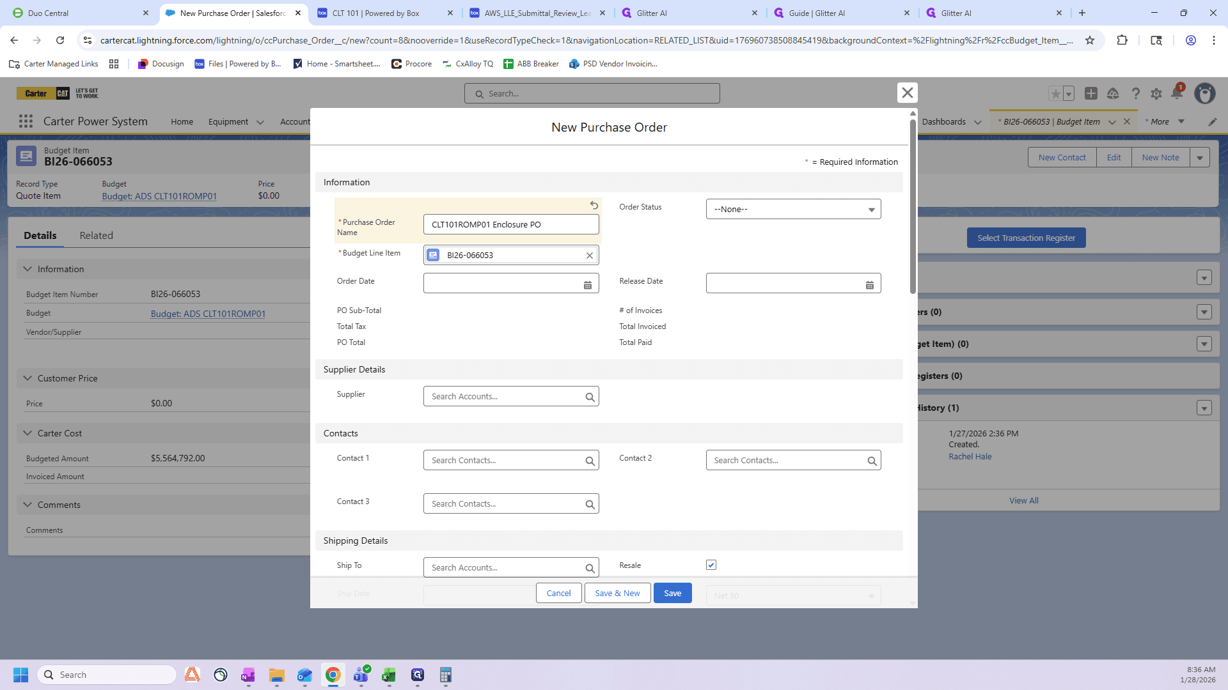The height and width of the screenshot is (690, 1228).
Task: Click the Favorites star icon
Action: coord(1055,94)
